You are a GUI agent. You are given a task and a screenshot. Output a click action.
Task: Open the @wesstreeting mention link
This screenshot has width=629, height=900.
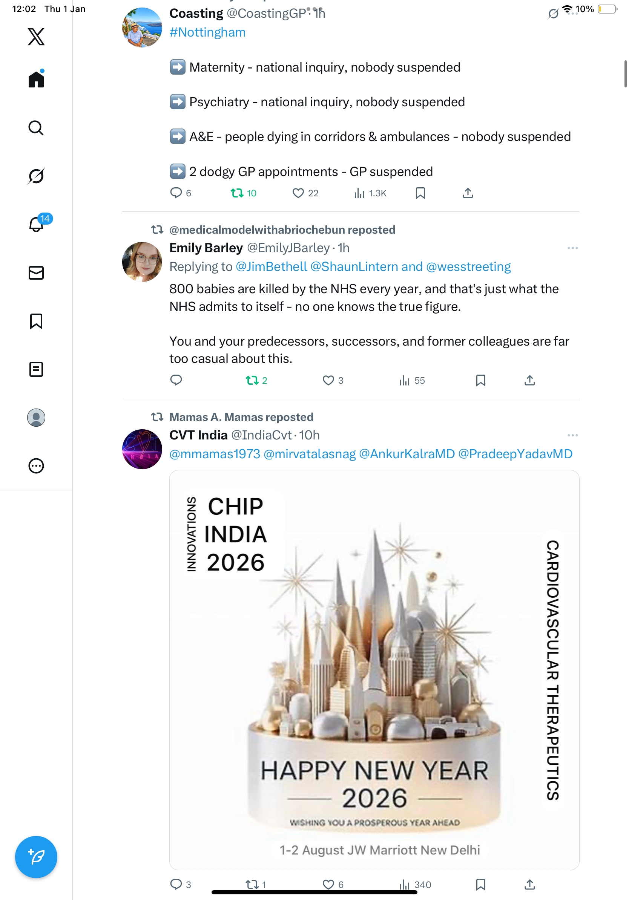[x=468, y=267]
